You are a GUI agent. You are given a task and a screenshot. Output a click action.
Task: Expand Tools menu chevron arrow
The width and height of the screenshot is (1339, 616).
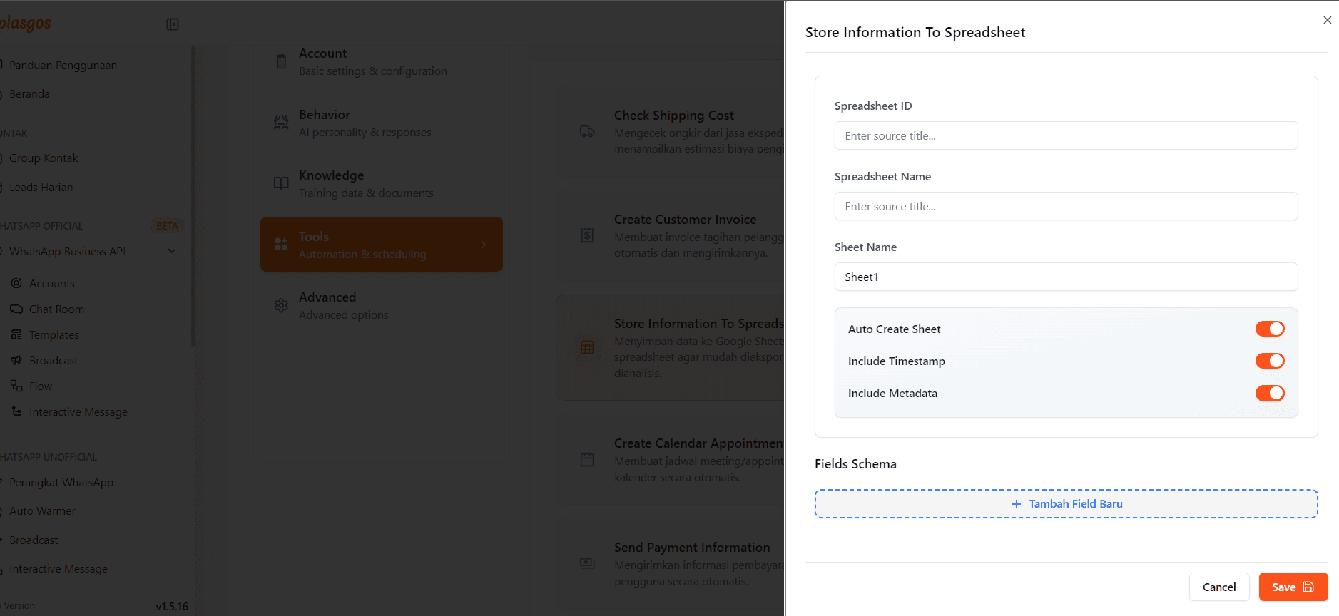484,245
